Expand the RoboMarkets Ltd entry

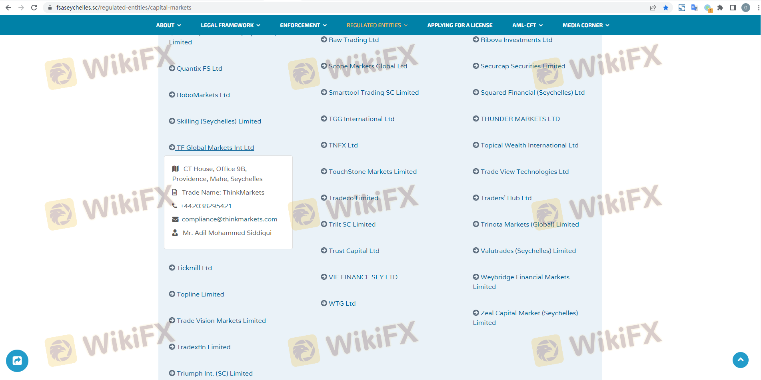(x=203, y=95)
